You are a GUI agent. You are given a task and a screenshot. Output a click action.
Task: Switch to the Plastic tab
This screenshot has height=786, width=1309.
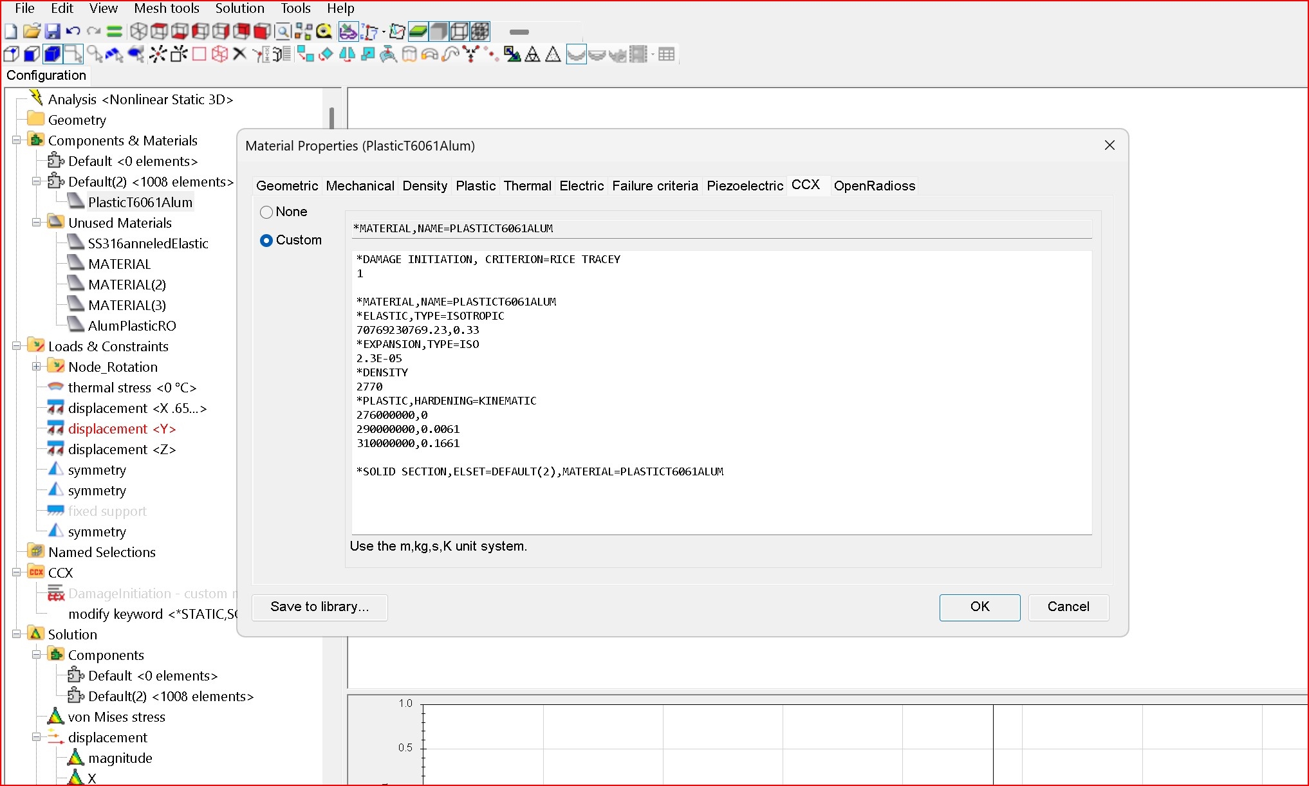(475, 186)
